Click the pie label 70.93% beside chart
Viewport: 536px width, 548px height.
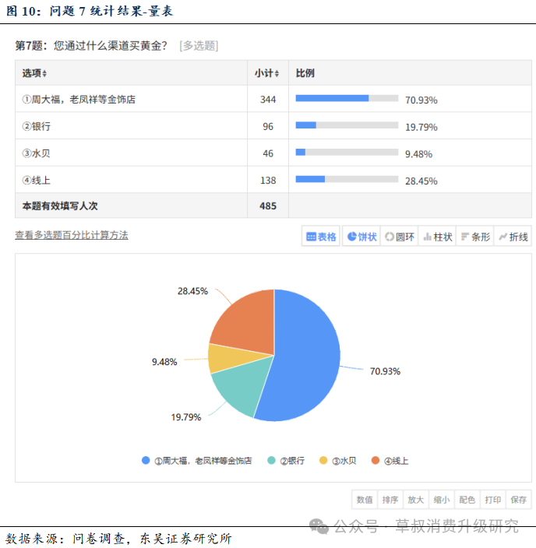click(x=385, y=371)
